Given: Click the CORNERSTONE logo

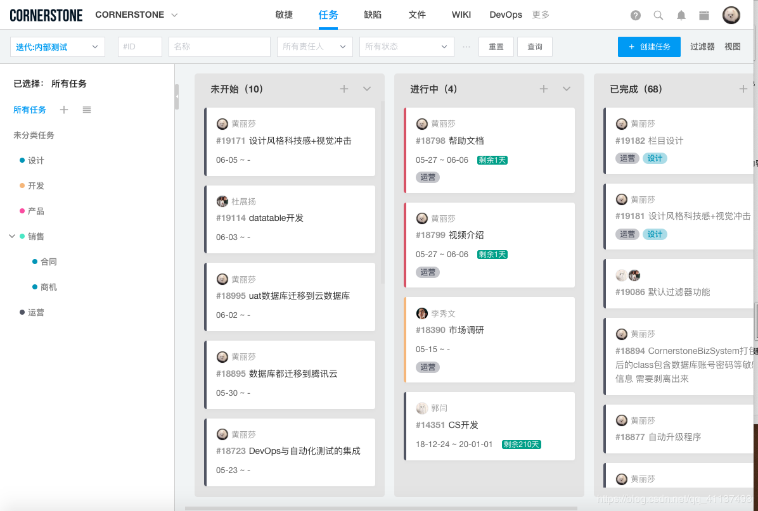Looking at the screenshot, I should point(46,15).
